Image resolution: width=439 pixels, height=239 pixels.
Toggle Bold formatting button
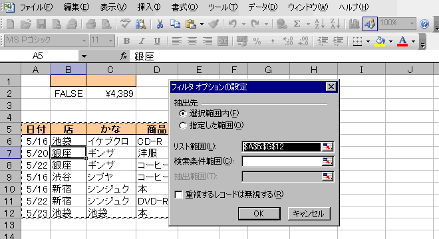[x=126, y=41]
